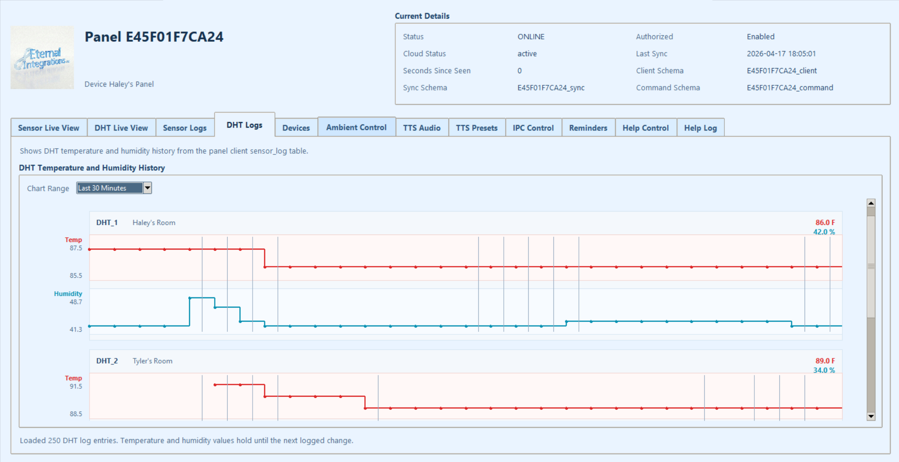Select the IPC Control tab
The height and width of the screenshot is (462, 899).
533,128
